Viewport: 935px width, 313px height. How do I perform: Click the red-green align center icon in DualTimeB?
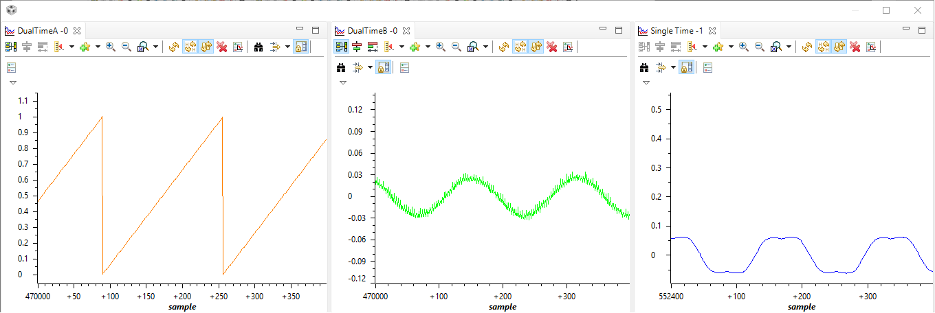(x=357, y=47)
